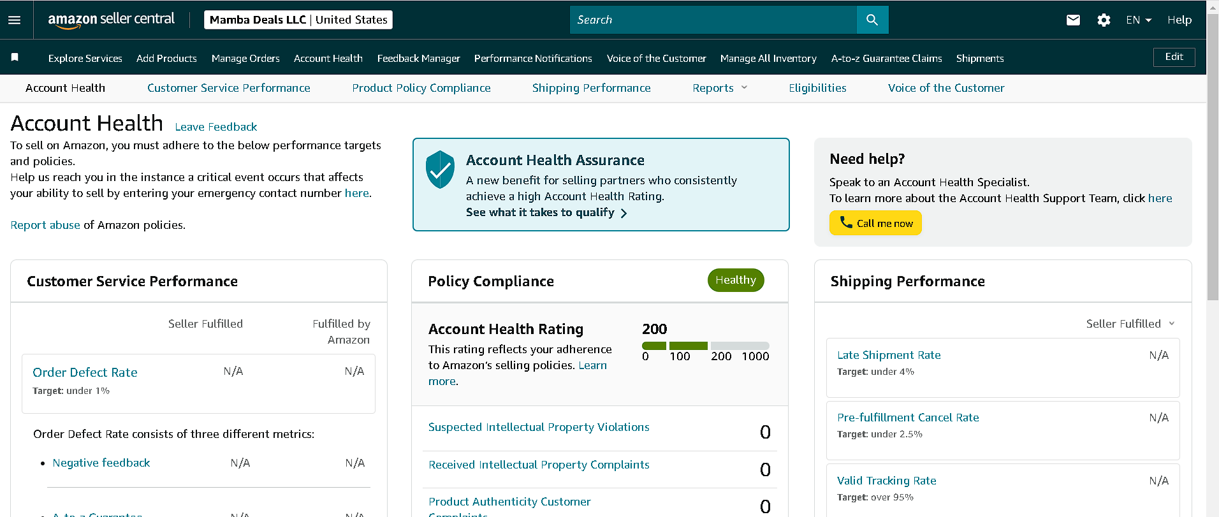Click the emergency contact number here link
This screenshot has height=517, width=1219.
click(357, 193)
